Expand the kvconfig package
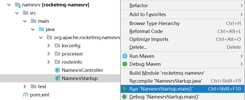Screen dimensions: 245x100 [x=49, y=46]
